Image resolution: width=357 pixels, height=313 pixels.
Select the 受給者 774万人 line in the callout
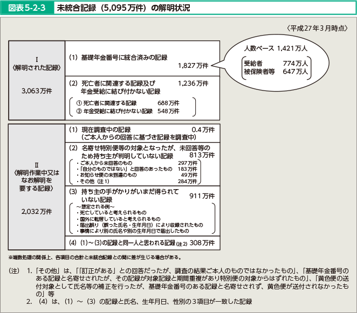[x=276, y=63]
